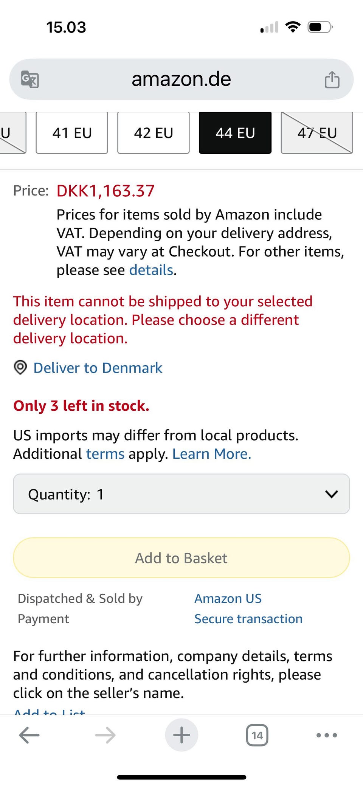This screenshot has width=363, height=787.
Task: Select size 42 EU
Action: [x=154, y=133]
